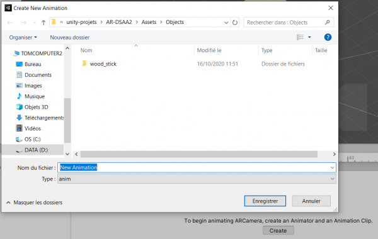378x239 pixels.
Task: Expand the address path history dropdown
Action: (226, 23)
